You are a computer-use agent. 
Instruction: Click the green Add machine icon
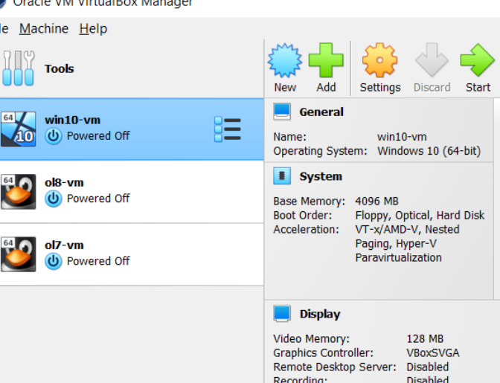coord(326,60)
